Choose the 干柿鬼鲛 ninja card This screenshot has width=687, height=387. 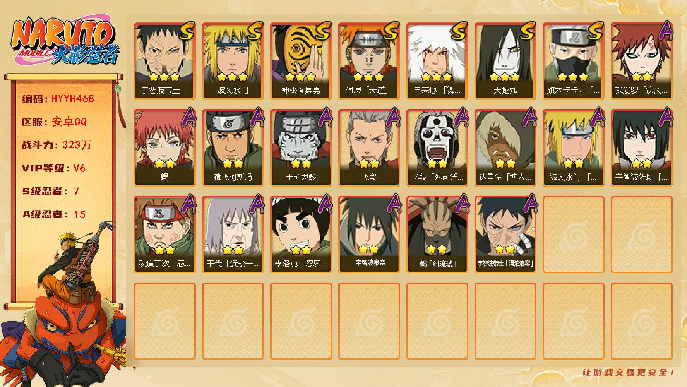coord(301,148)
